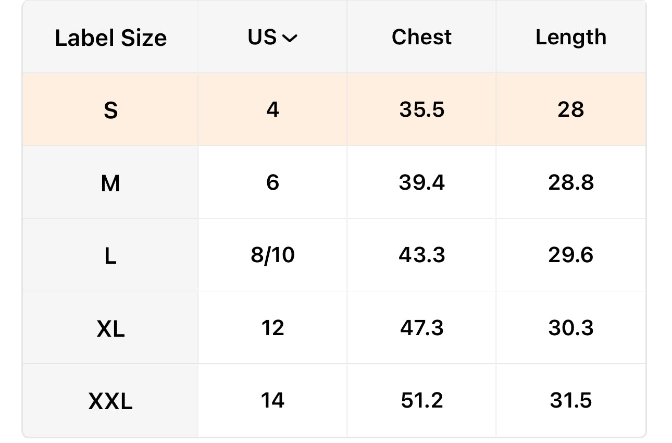Click the 28.8 length value
Viewport: 672px width, 443px height.
point(571,182)
